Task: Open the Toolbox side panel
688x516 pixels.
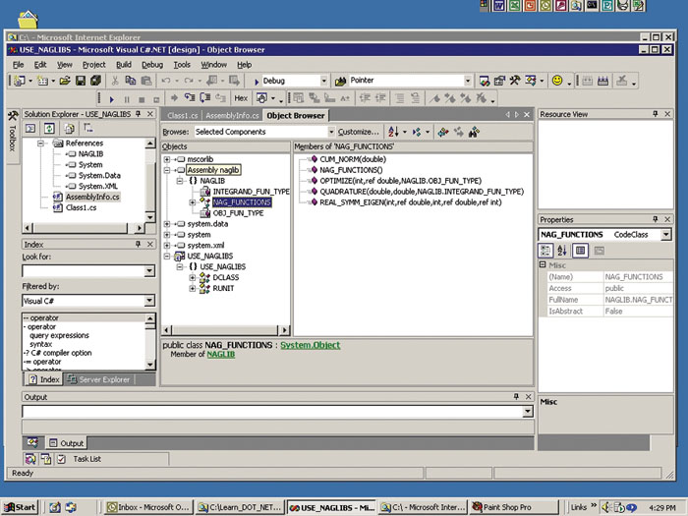Action: (x=11, y=135)
